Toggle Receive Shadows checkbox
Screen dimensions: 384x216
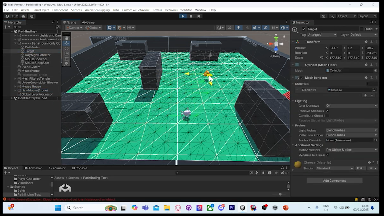[327, 111]
